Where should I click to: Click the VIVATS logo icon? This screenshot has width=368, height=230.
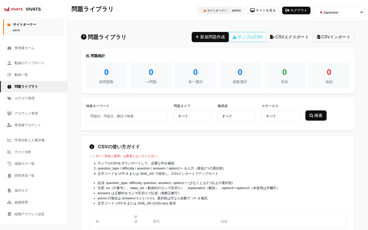point(13,9)
